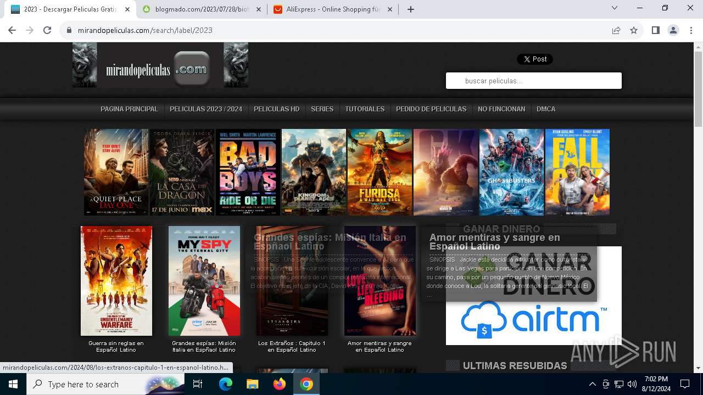Click the Windows taskbar search box

(x=105, y=384)
